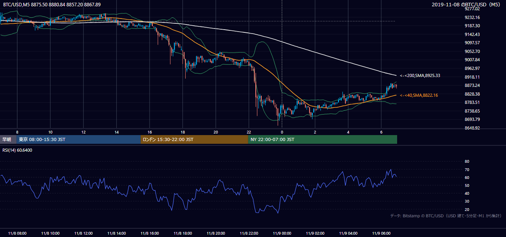Click the ロンドン 15:30-22:00 JST session bar

(194, 139)
